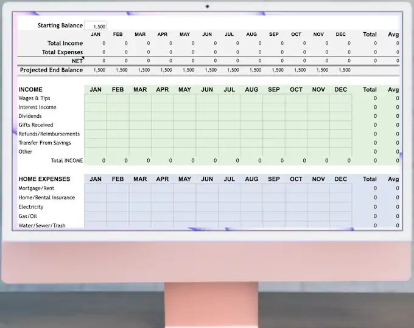
Task: Click the Total header in the INCOME section
Action: point(370,89)
